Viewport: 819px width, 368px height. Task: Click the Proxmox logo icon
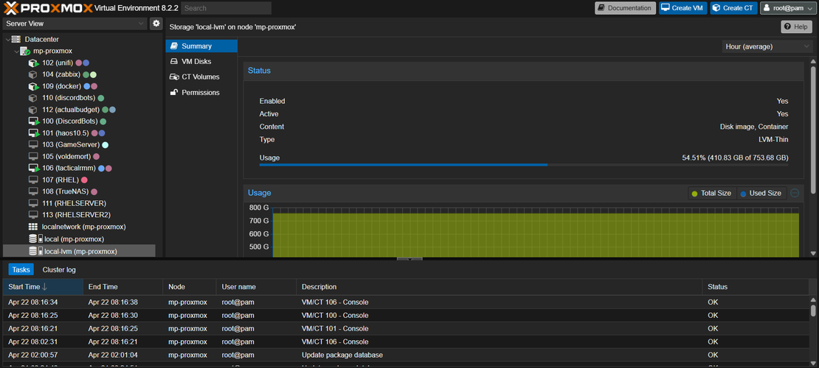tap(11, 8)
